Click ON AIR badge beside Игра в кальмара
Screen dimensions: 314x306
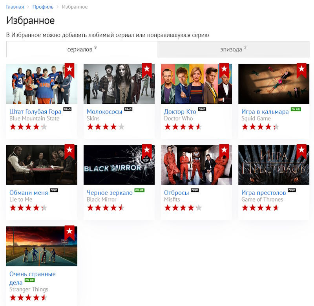click(x=296, y=109)
